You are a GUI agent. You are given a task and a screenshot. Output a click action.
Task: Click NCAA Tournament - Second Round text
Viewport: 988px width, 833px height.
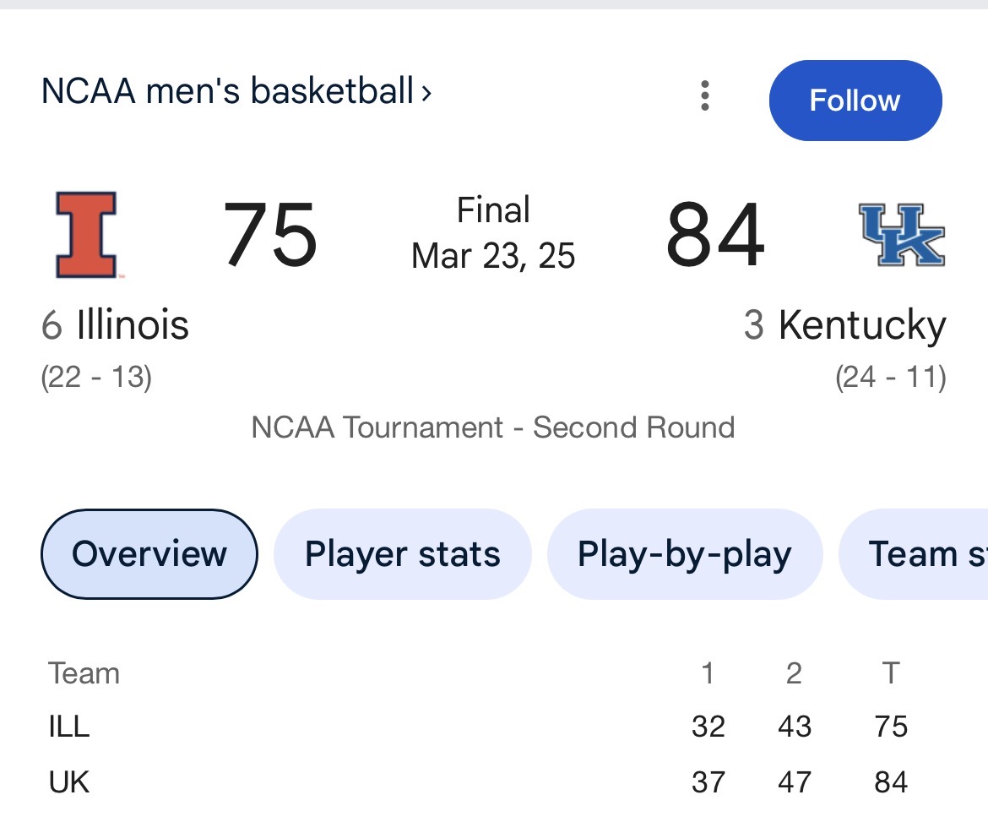click(493, 427)
